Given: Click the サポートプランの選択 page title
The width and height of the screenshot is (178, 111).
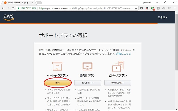Looking at the screenshot, I should tap(63, 35).
